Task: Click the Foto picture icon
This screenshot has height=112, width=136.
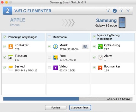Action: point(56,57)
